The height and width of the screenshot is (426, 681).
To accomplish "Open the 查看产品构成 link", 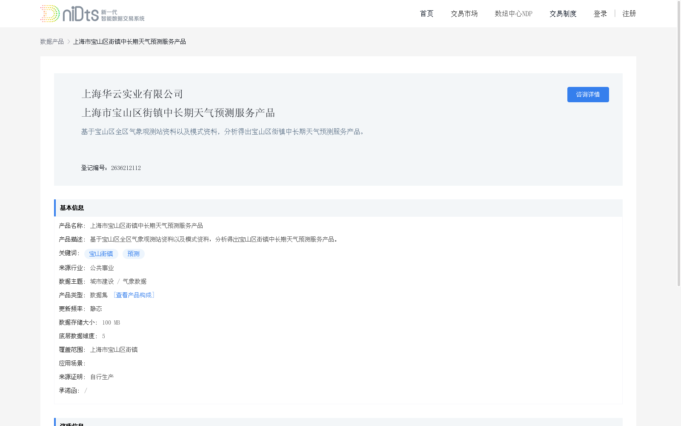I will pos(134,295).
